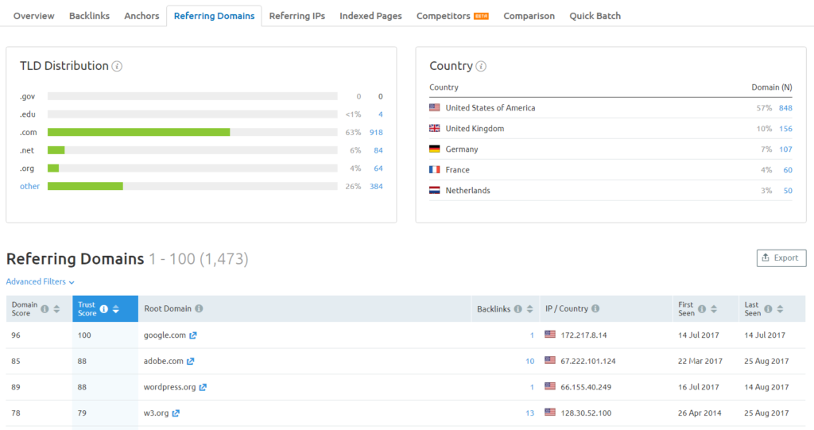Click Netherlands domain count 50
814x430 pixels.
[788, 191]
